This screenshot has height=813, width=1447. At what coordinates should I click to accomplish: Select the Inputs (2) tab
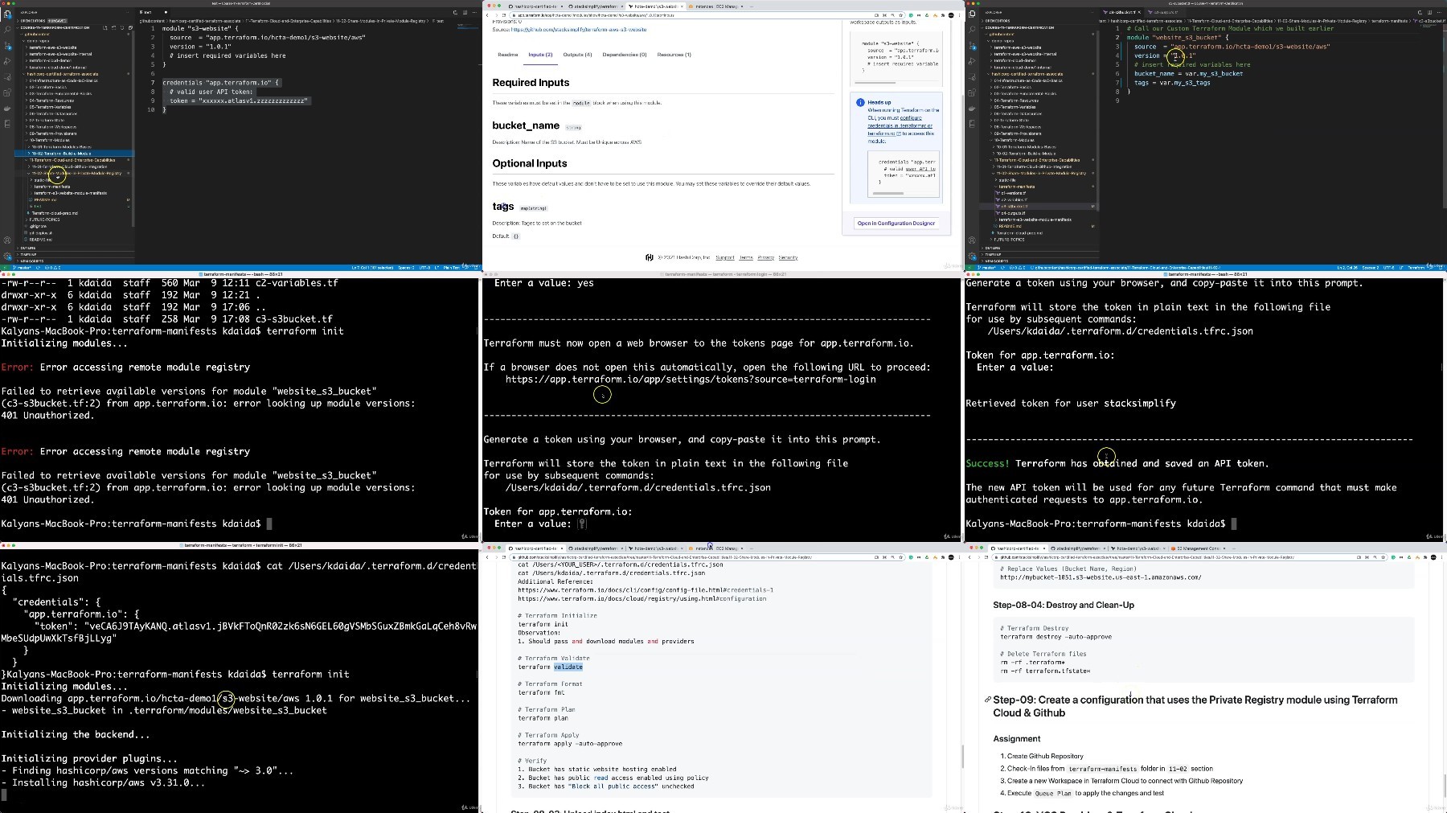[540, 55]
